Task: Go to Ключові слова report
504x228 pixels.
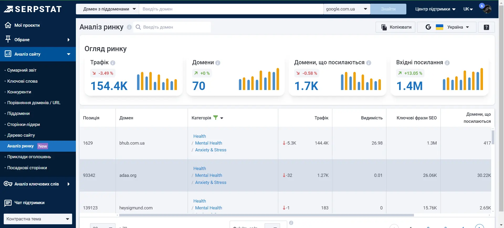Action: coord(22,81)
